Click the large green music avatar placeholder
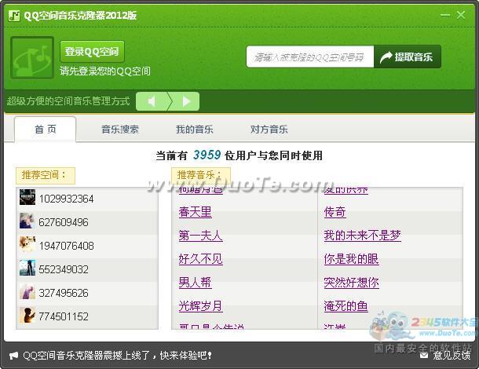This screenshot has height=369, width=479. [x=32, y=58]
